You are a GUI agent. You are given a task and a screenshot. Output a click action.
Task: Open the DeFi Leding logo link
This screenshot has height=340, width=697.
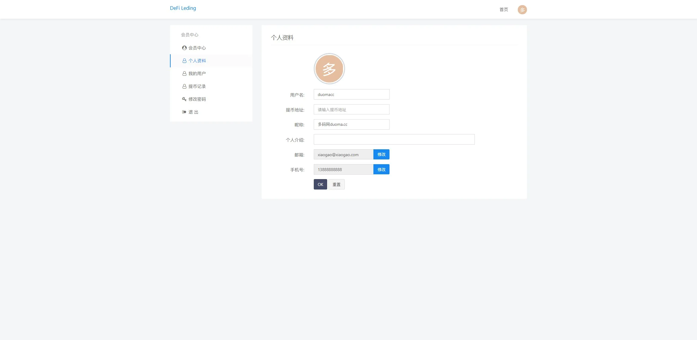[183, 8]
